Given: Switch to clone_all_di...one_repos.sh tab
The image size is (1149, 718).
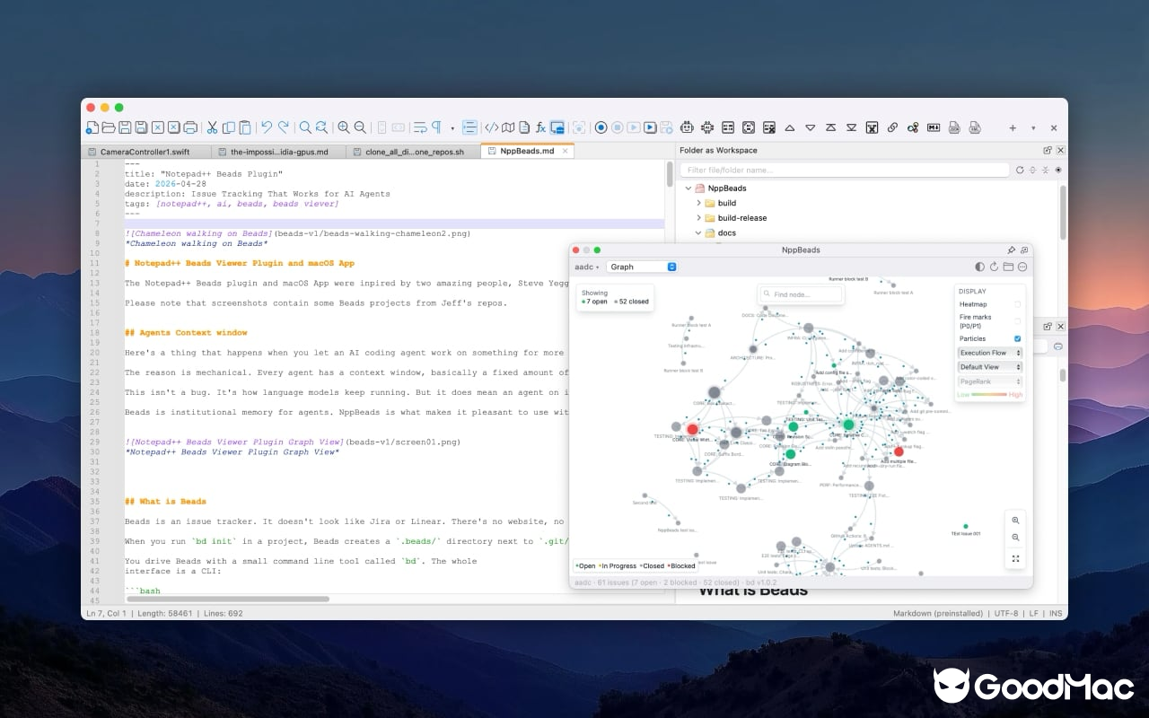Looking at the screenshot, I should tap(414, 152).
